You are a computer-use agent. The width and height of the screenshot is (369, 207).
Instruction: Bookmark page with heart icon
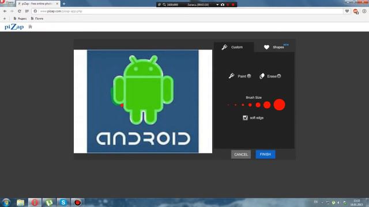click(x=347, y=11)
